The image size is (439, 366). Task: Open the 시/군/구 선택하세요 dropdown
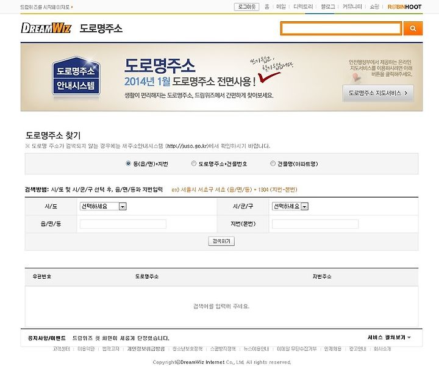(x=290, y=206)
